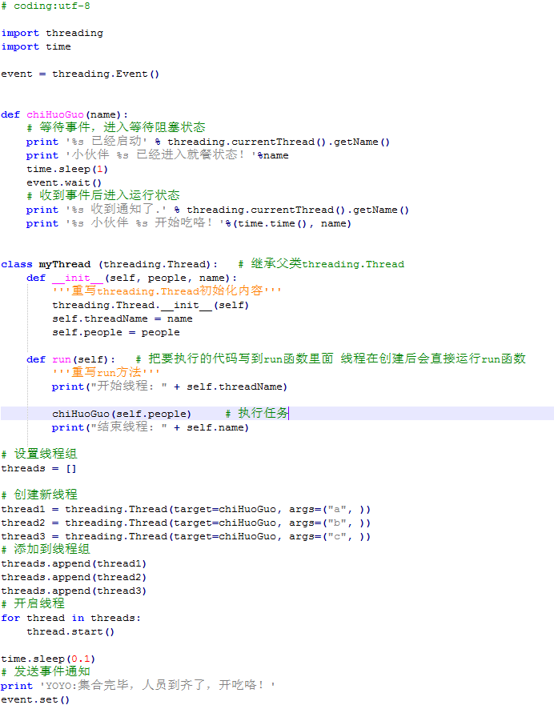554x705 pixels.
Task: Click the "import time" statement
Action: click(x=36, y=46)
